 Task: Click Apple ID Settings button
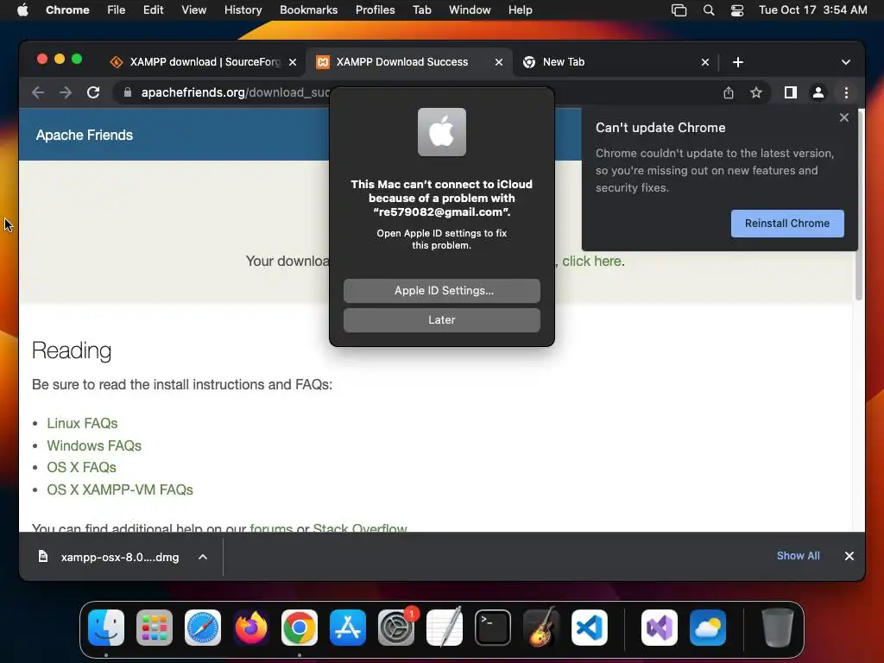441,291
